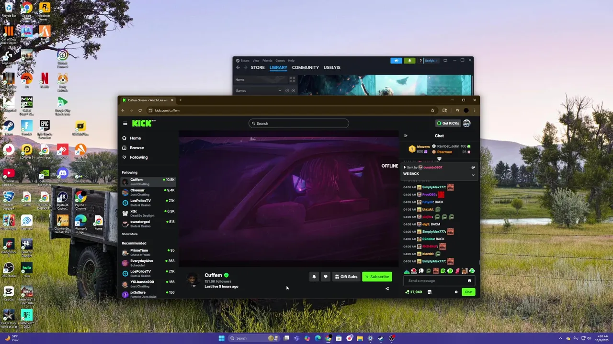The height and width of the screenshot is (344, 613).
Task: Open EverydayAlvx recommended channel
Action: coord(148,263)
